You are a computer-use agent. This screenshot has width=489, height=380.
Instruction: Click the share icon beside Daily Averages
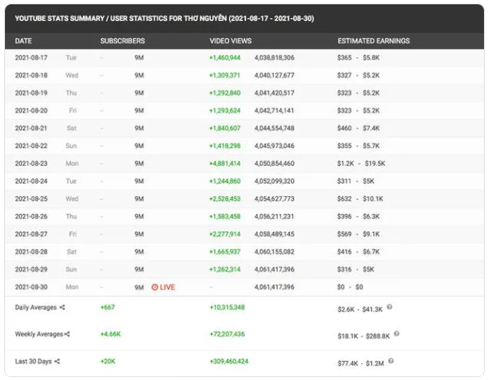[x=62, y=308]
